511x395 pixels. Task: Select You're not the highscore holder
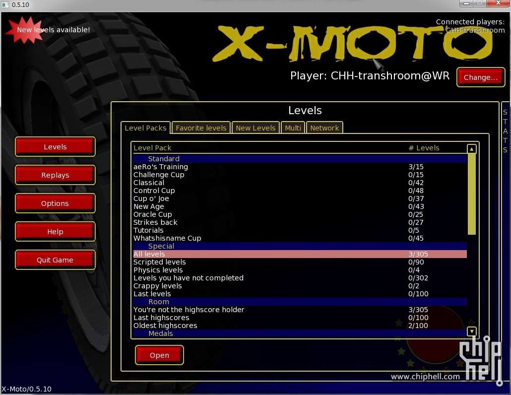click(300, 310)
